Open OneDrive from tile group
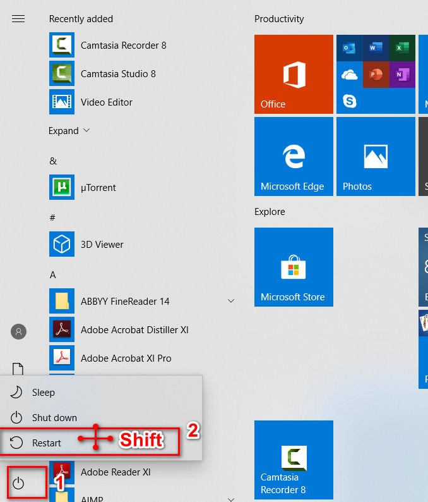This screenshot has height=502, width=428. (349, 75)
